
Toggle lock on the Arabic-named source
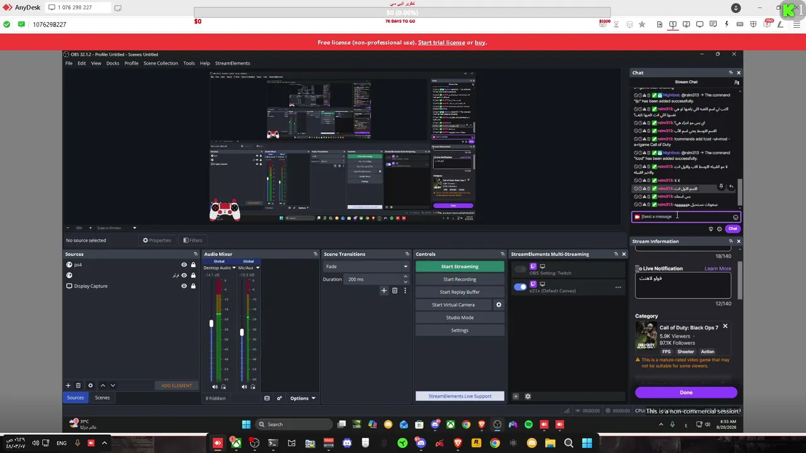[x=193, y=276]
